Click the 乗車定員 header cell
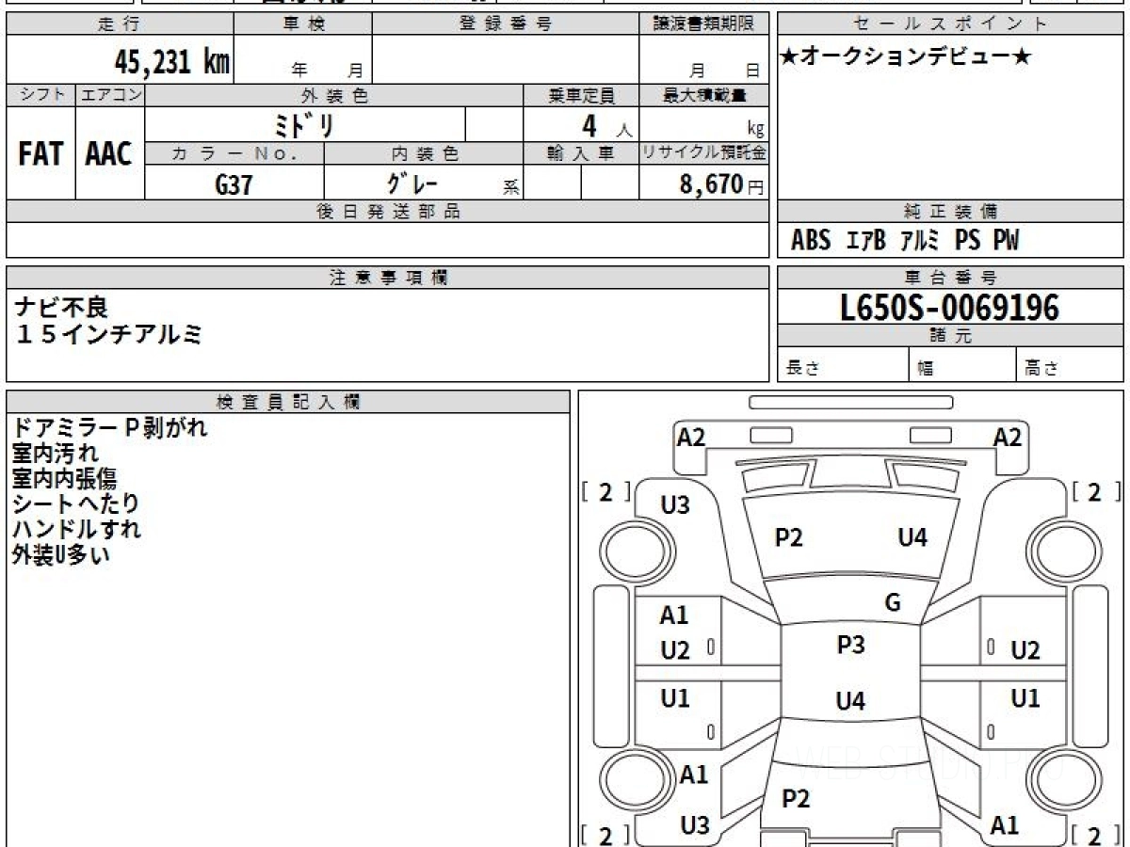Screen dimensions: 1130x847 point(581,96)
